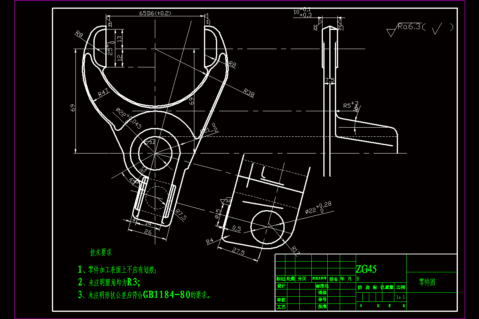Click the 分区 header cell

pyautogui.click(x=302, y=279)
